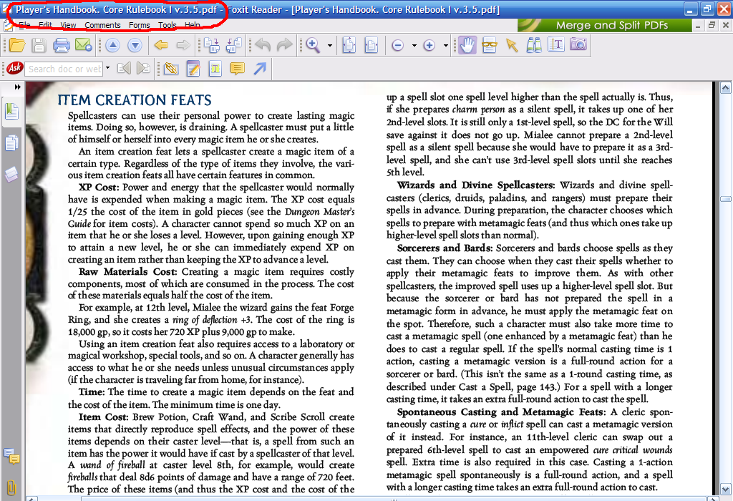Click the bold 'Raw Materials Cost' text
733x501 pixels.
127,272
